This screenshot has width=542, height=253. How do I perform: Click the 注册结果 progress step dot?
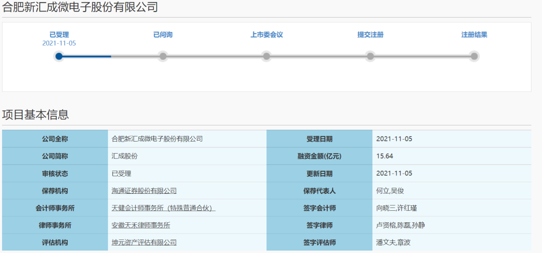[474, 56]
